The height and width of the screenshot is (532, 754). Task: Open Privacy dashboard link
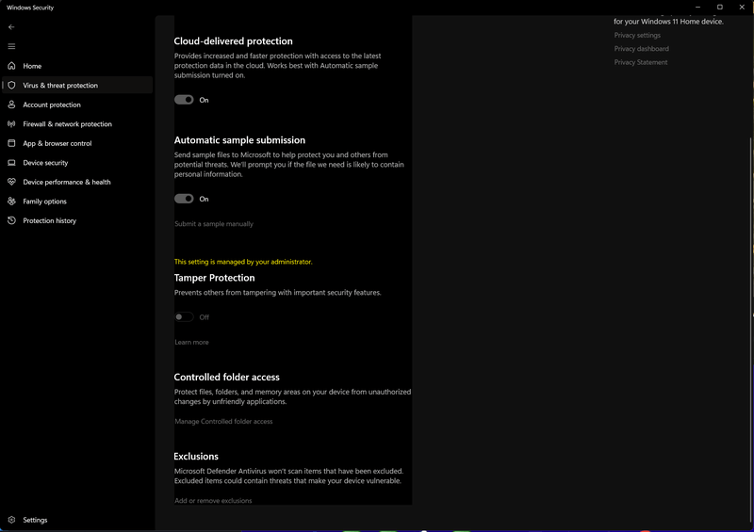click(x=642, y=49)
